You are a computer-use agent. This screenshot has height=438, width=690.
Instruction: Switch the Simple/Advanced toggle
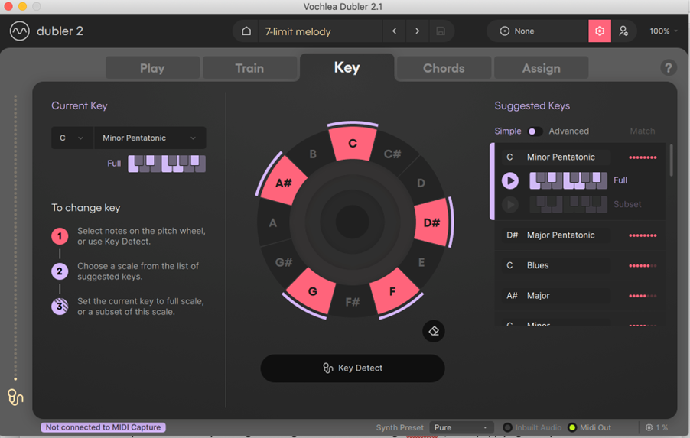[x=535, y=131]
